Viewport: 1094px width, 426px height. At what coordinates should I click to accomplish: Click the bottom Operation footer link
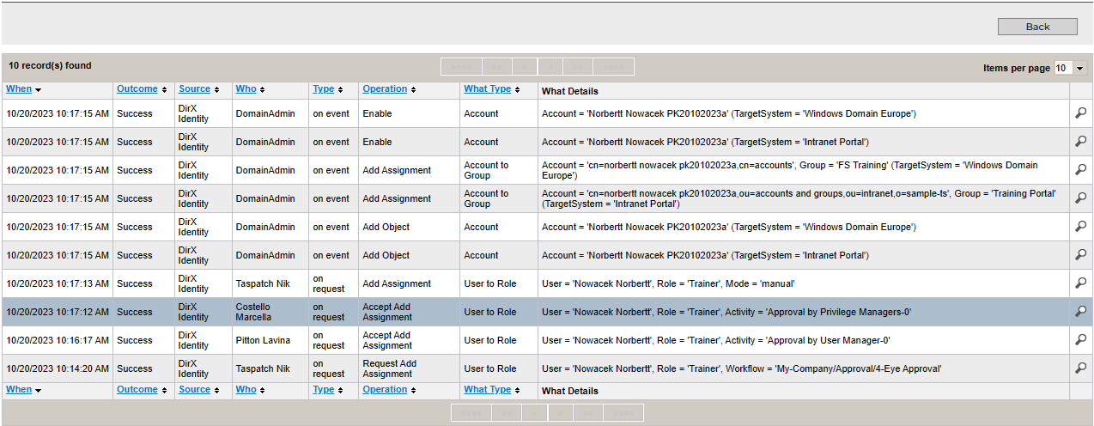coord(385,390)
